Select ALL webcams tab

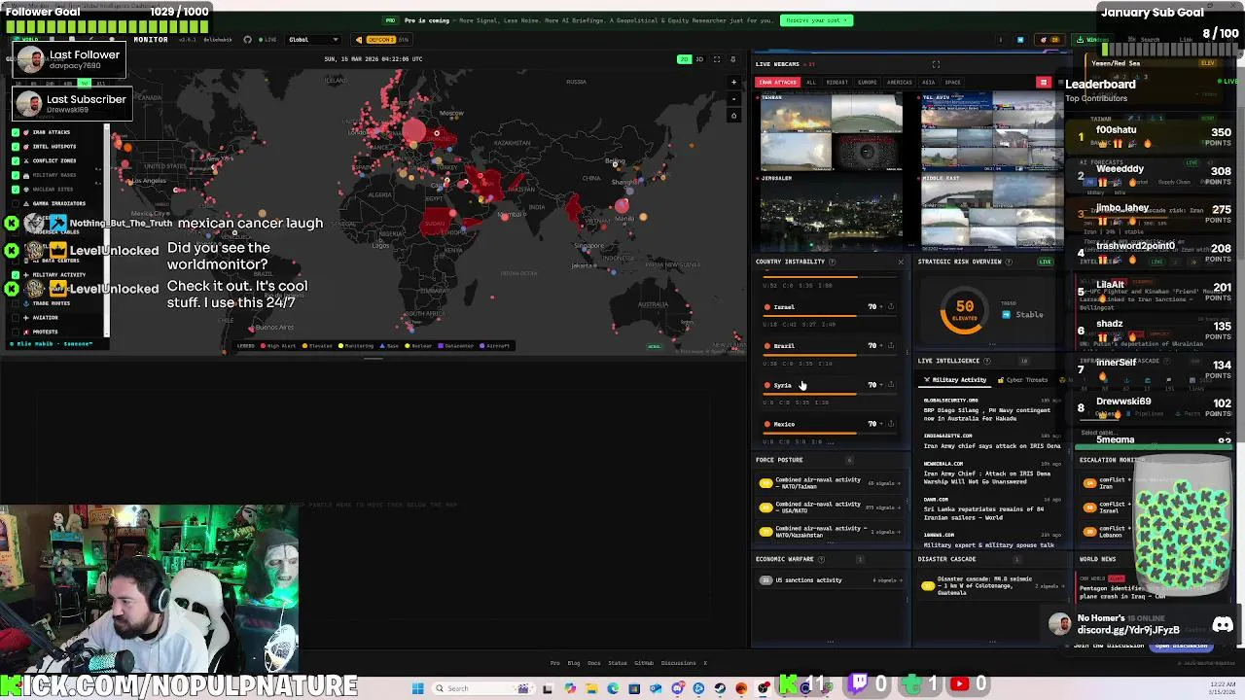coord(811,83)
